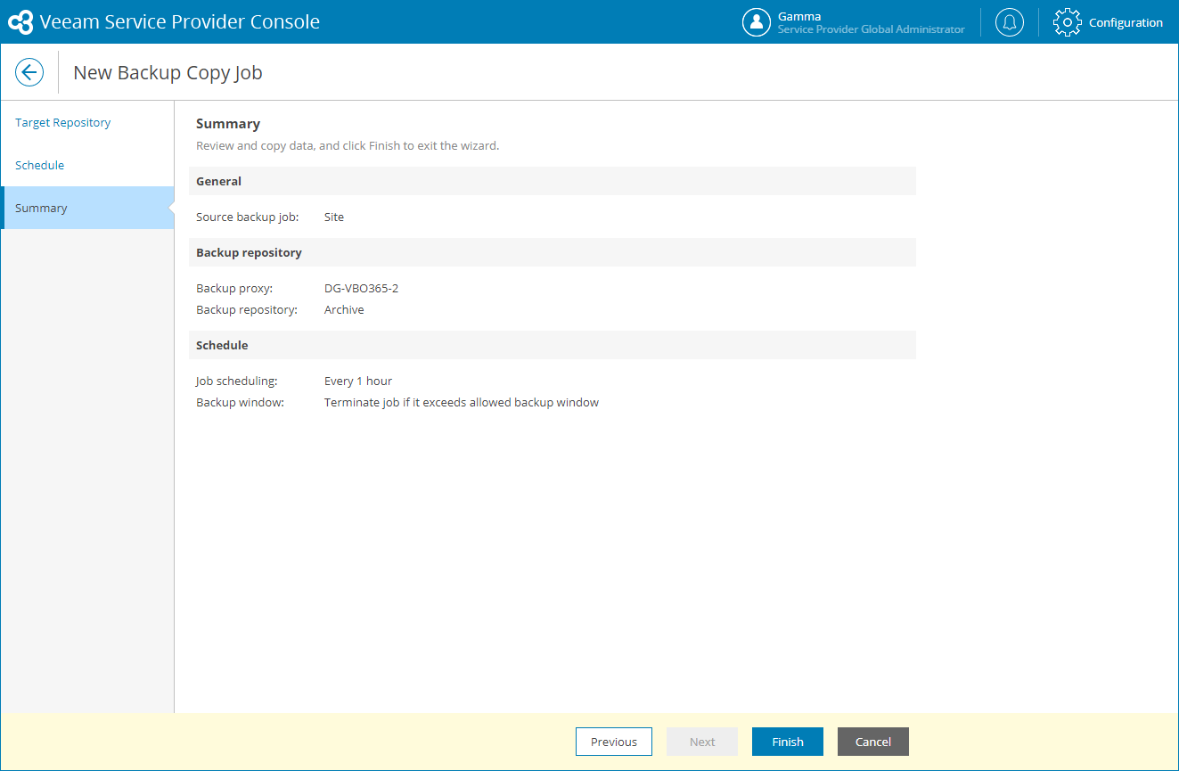Click the backup repository value 'Archive'
The height and width of the screenshot is (771, 1179).
pyautogui.click(x=344, y=309)
